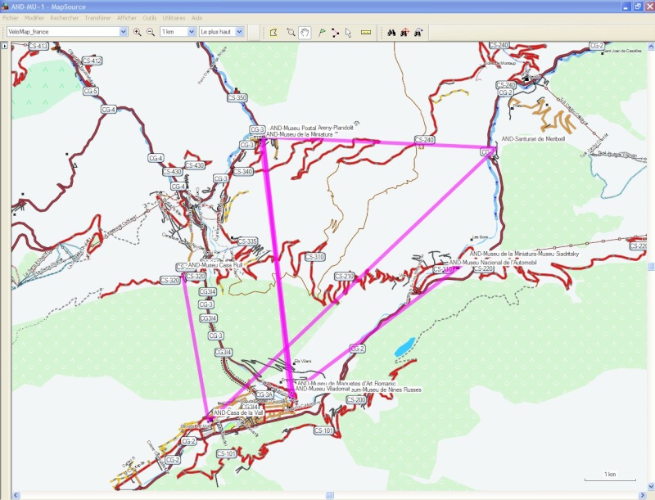Screen dimensions: 655x500
Task: Select the distance ruler tool
Action: (x=366, y=32)
